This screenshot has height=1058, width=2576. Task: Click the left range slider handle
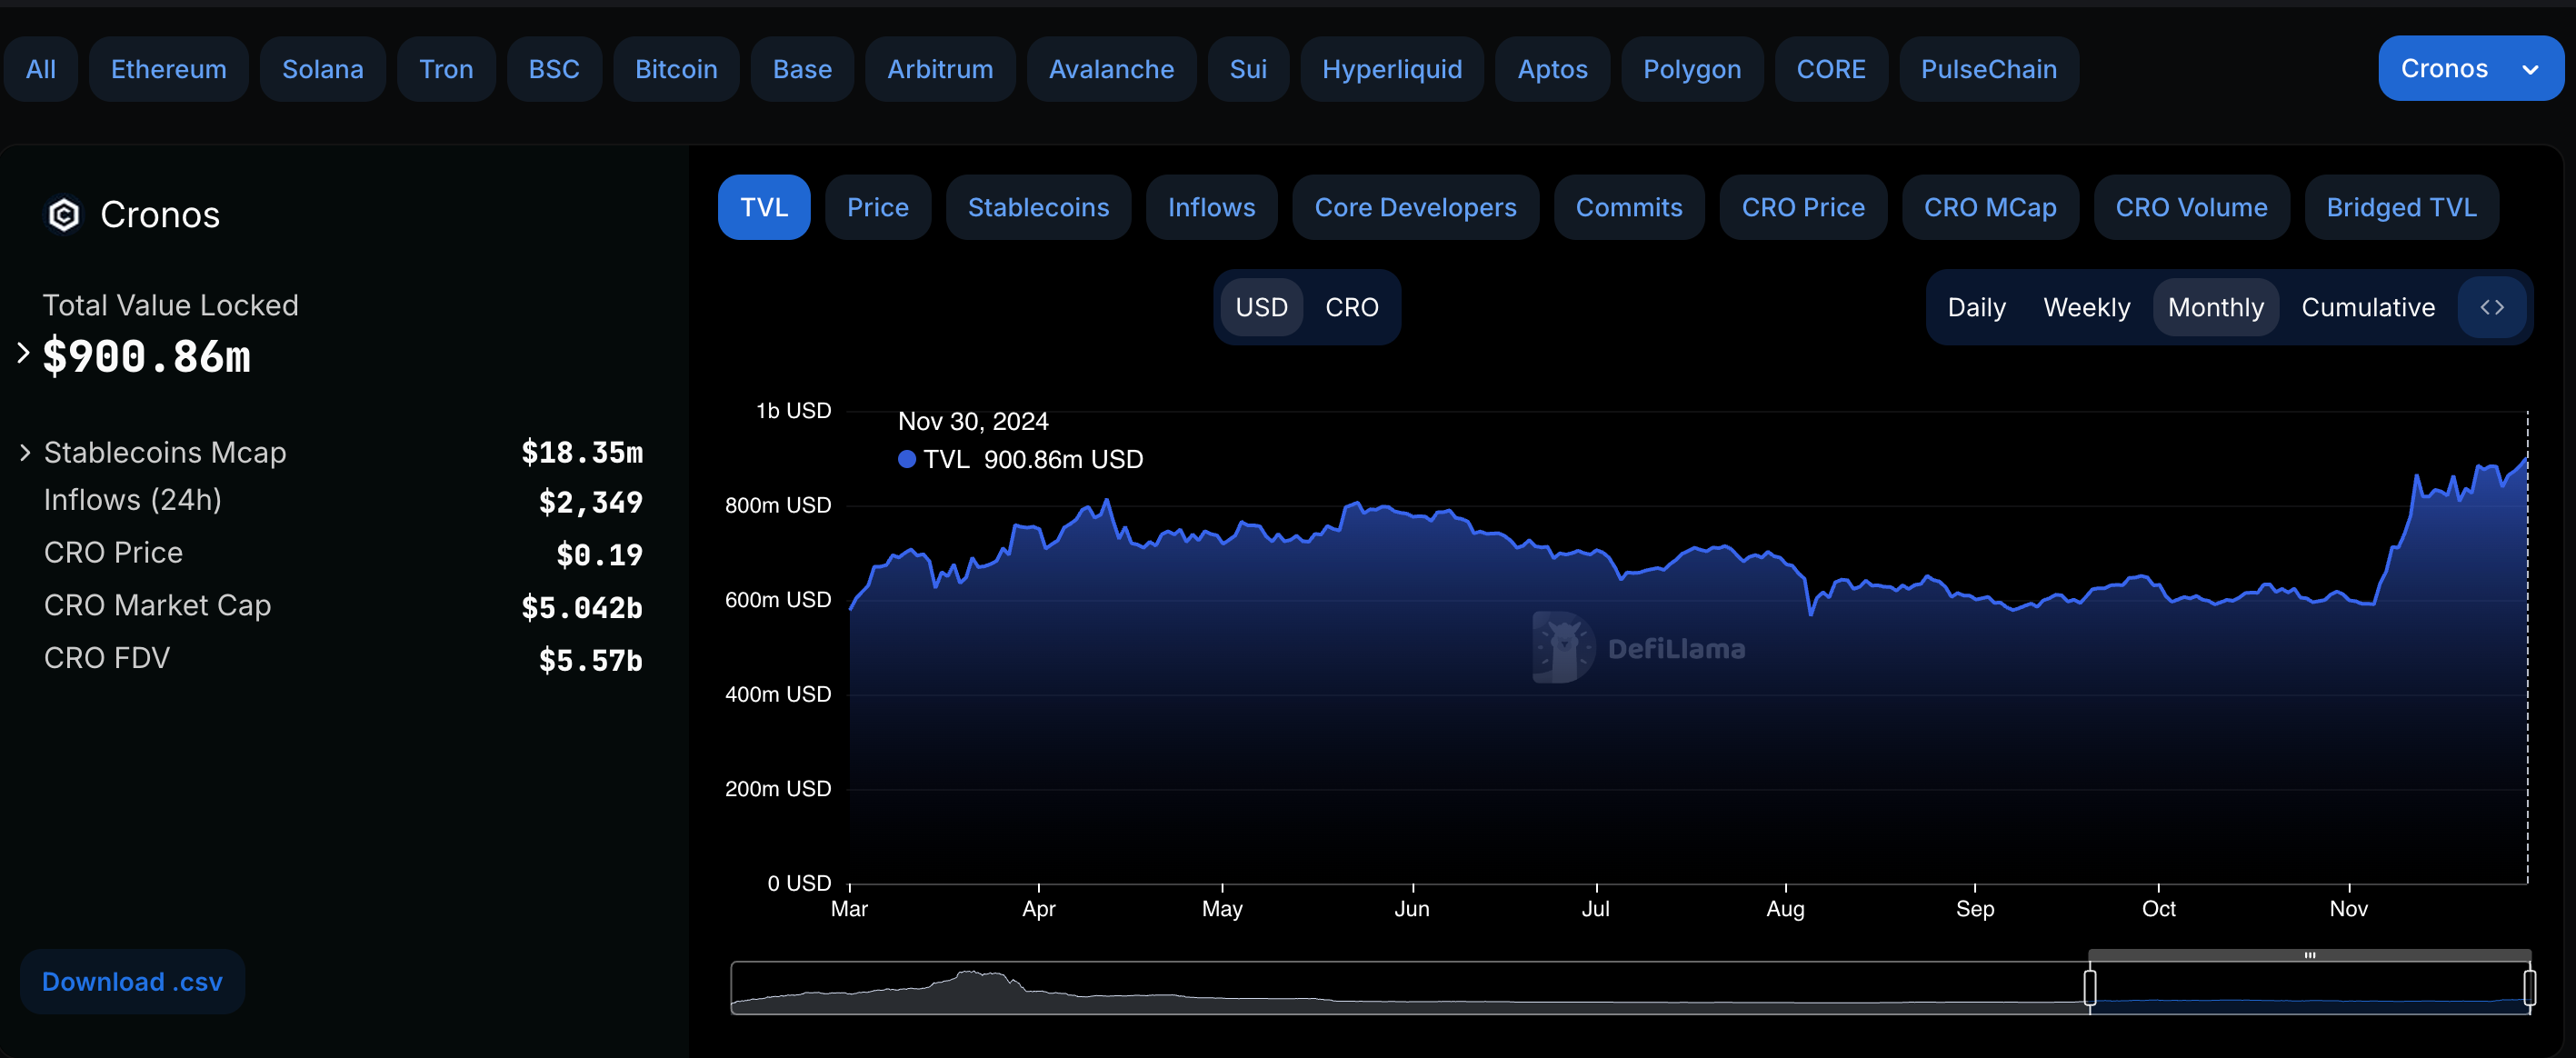(2089, 987)
